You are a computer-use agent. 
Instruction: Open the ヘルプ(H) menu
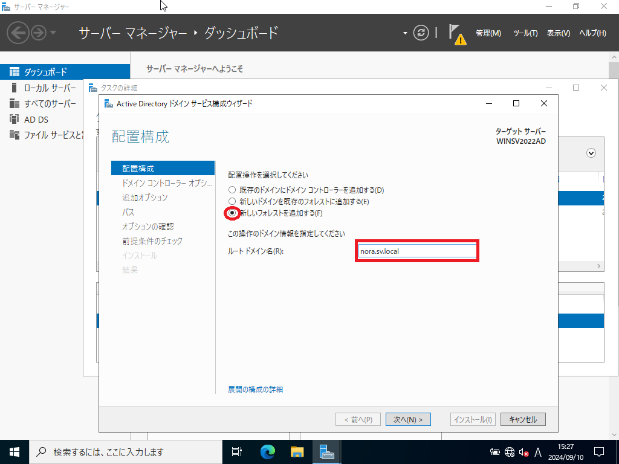tap(592, 33)
